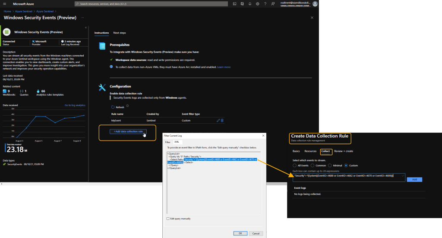Click the blue Add button for expressions
The height and width of the screenshot is (238, 442).
(414, 179)
